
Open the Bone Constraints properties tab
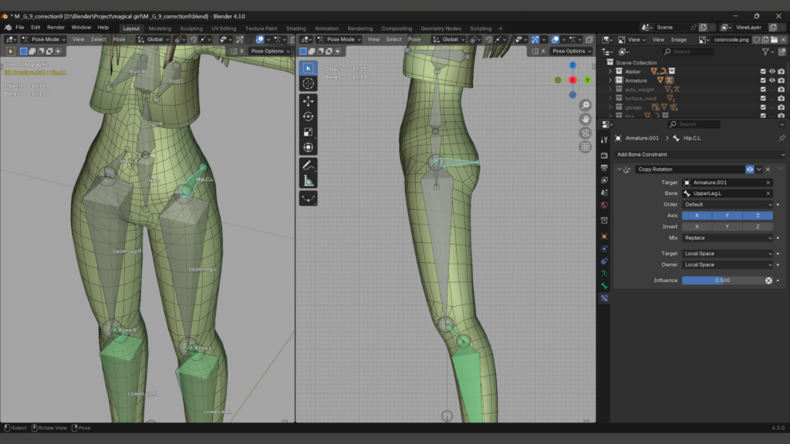604,298
